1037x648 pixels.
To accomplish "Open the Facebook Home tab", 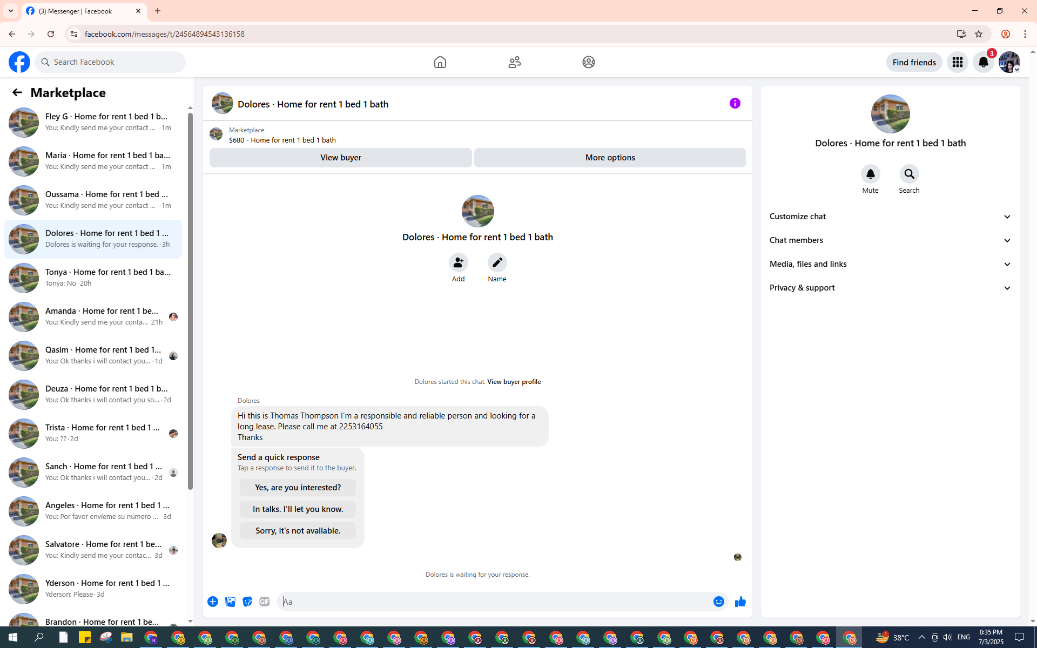I will pyautogui.click(x=440, y=62).
